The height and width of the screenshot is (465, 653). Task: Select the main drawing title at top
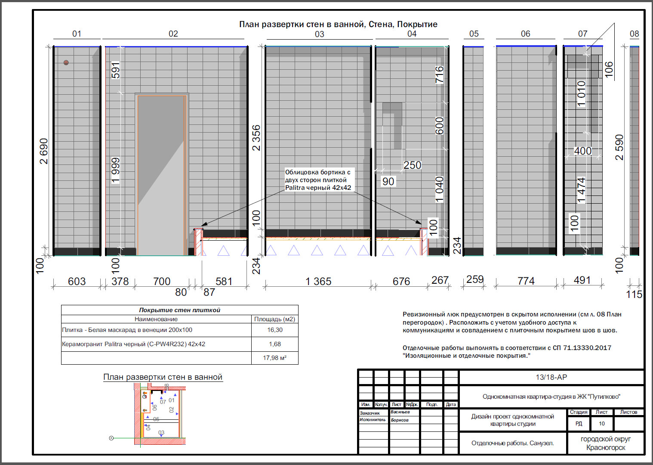pos(338,24)
